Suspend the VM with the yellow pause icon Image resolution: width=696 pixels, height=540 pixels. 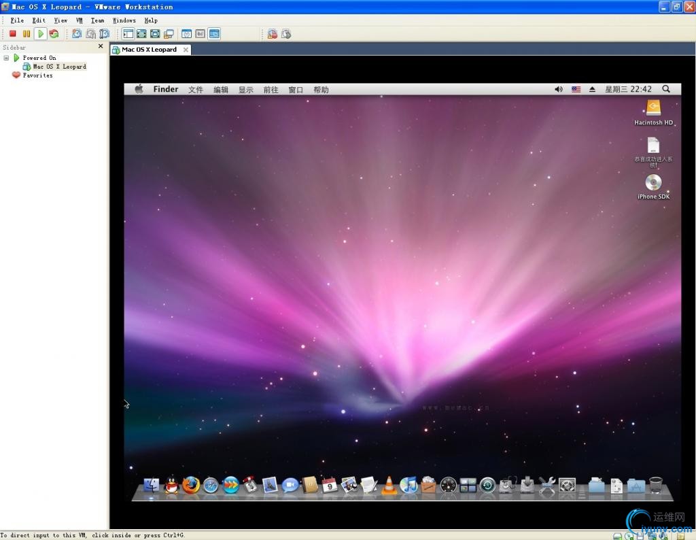click(27, 34)
